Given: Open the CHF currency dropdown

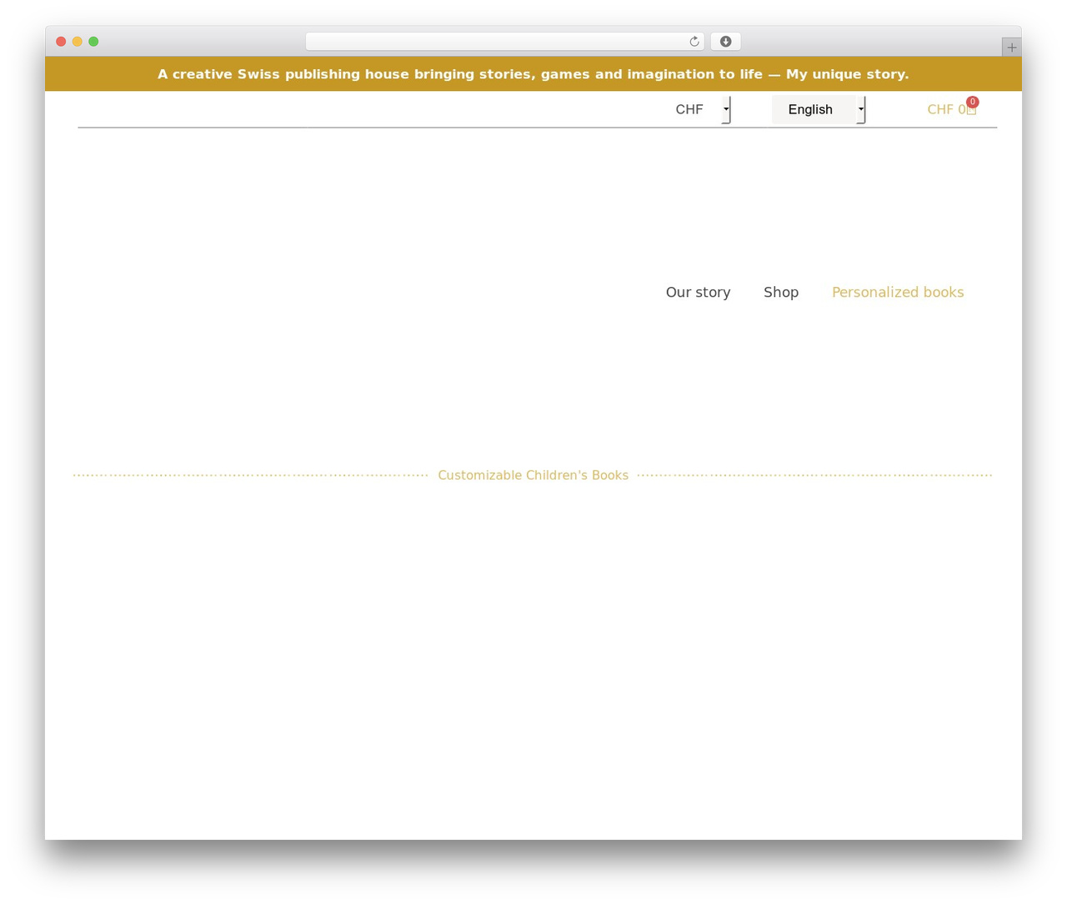Looking at the screenshot, I should [695, 109].
